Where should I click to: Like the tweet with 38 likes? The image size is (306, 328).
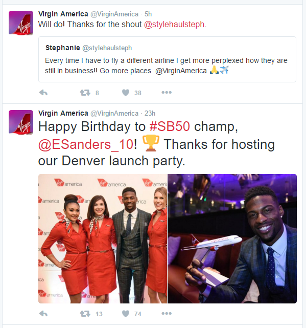126,93
